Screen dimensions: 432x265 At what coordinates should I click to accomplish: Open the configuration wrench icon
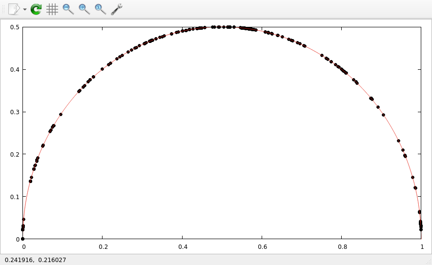click(117, 9)
